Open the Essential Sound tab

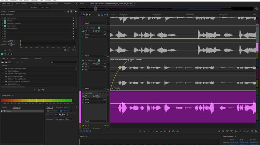coord(53,3)
